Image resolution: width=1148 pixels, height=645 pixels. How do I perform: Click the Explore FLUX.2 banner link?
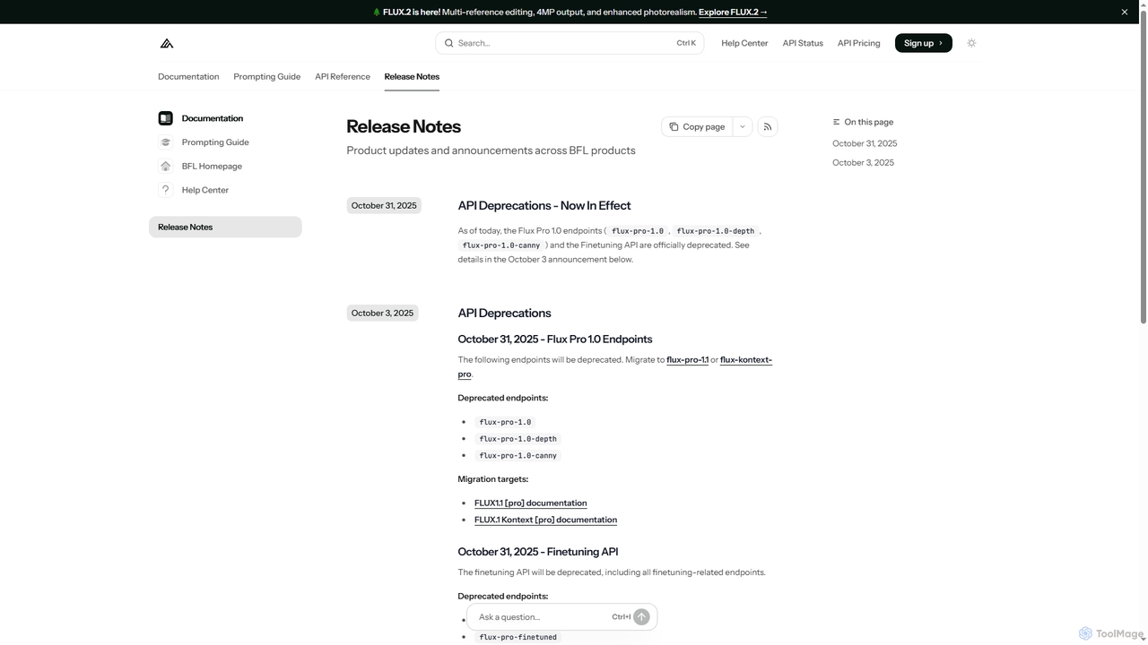pyautogui.click(x=733, y=12)
